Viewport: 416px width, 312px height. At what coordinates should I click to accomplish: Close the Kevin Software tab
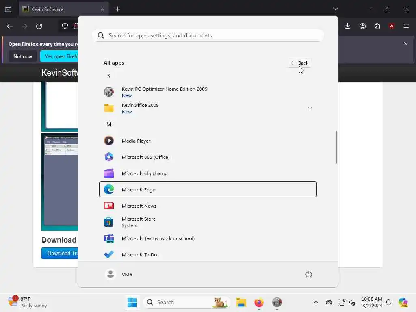(x=102, y=9)
